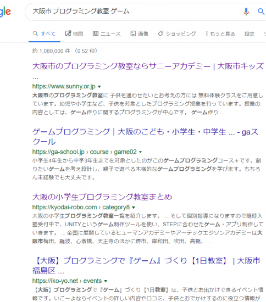Click the https://www.sunny.or.jp URL
266x302 pixels.
click(x=64, y=86)
